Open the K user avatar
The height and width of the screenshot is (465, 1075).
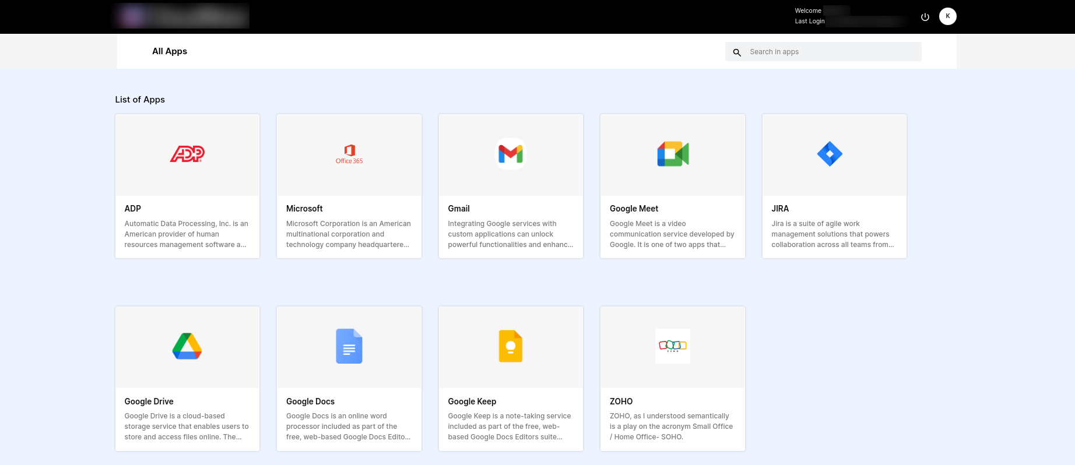(x=948, y=16)
